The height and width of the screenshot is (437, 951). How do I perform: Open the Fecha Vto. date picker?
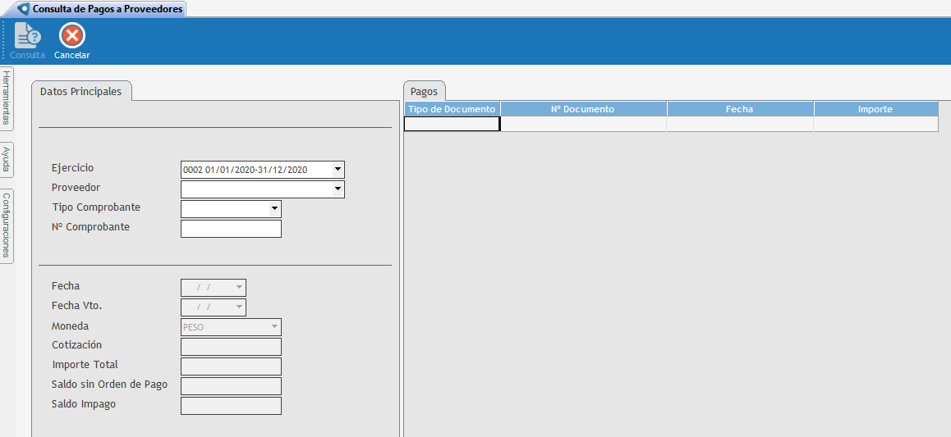239,307
